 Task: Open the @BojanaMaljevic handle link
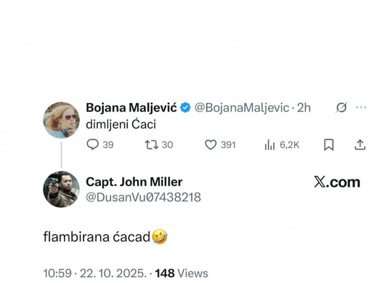coord(241,108)
